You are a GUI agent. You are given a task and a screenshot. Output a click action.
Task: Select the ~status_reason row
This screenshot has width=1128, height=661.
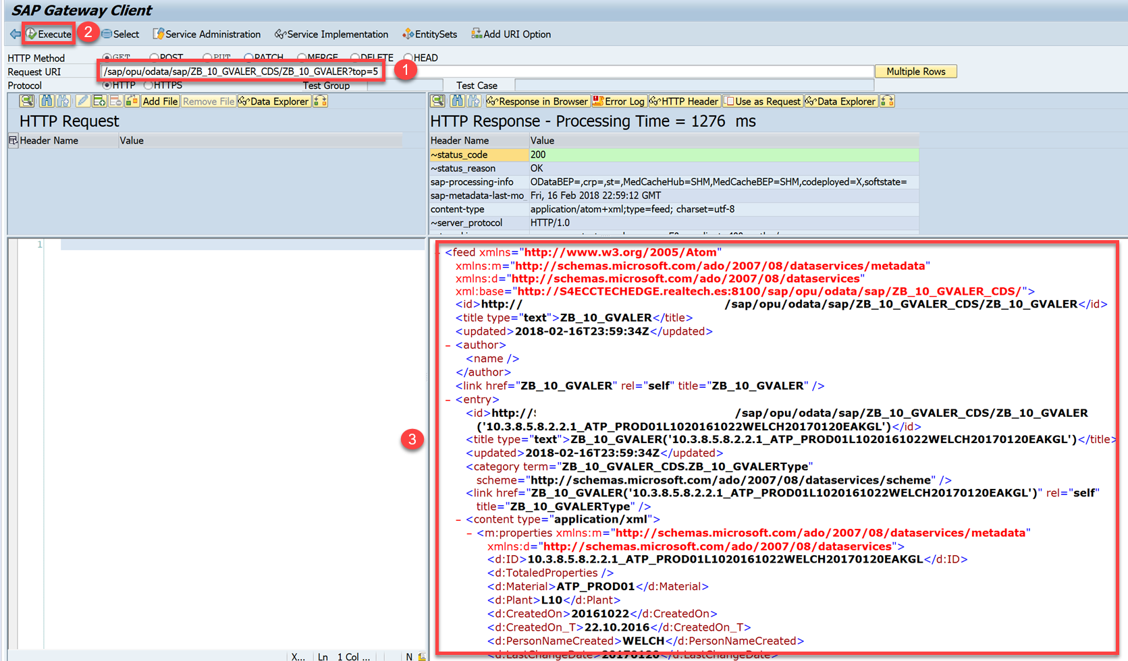pos(674,168)
